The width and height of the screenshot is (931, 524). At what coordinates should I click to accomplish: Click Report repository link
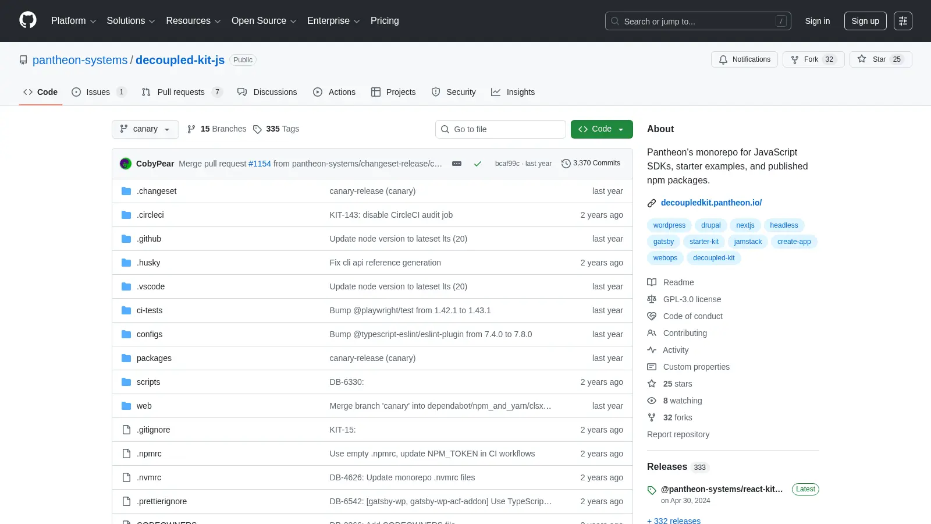coord(678,434)
